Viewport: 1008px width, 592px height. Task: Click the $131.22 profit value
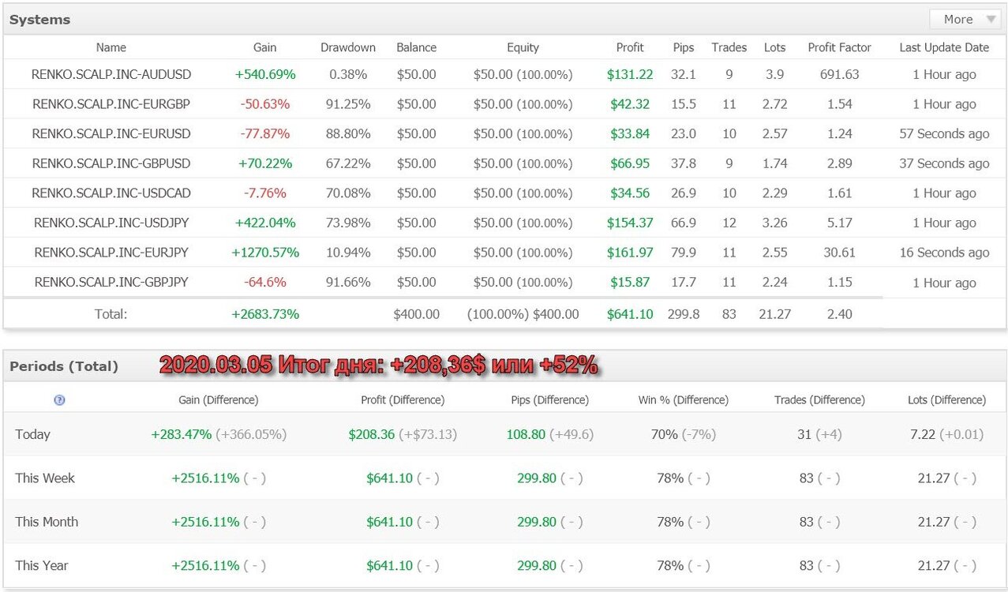(630, 75)
